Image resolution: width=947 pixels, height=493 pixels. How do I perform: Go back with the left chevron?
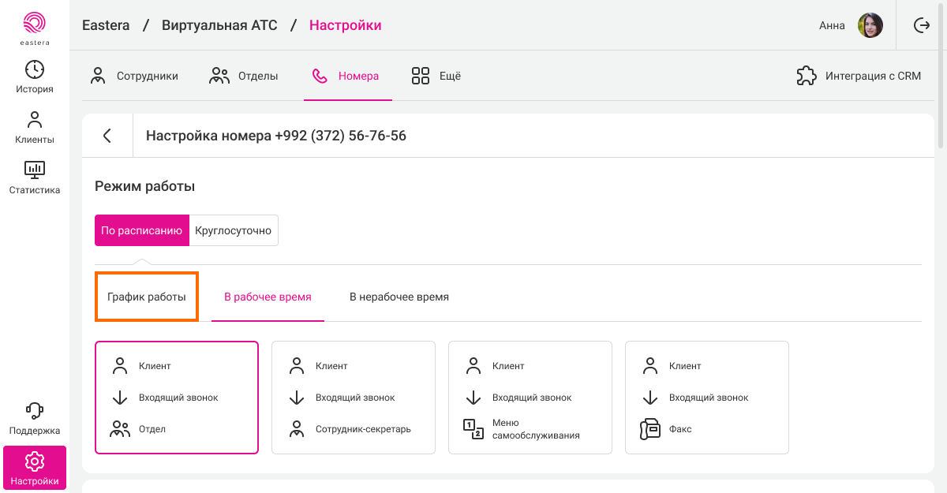[107, 136]
